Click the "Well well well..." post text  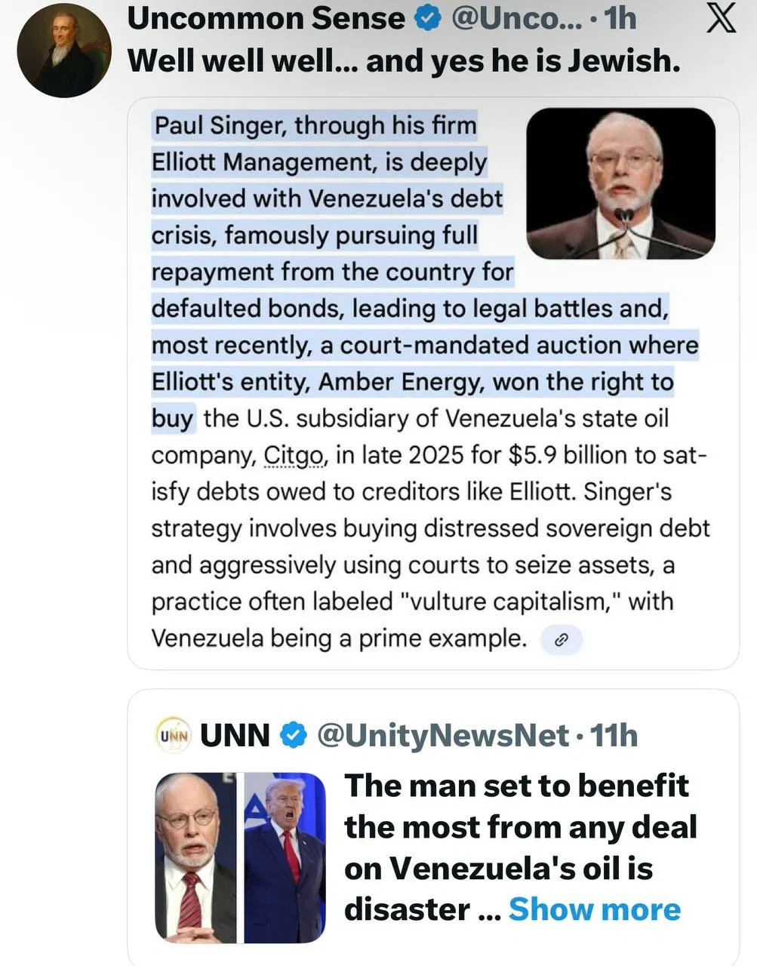coord(404,60)
